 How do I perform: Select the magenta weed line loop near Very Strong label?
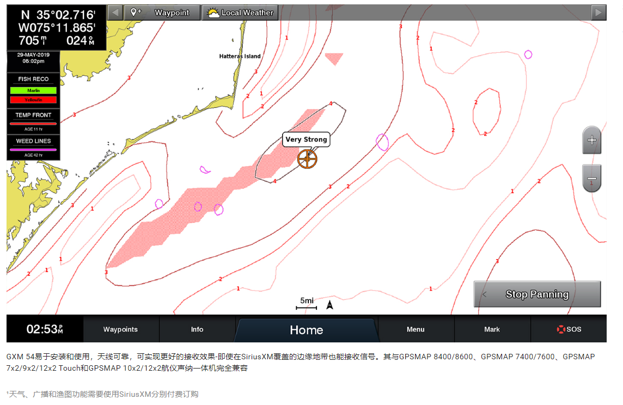[x=382, y=142]
